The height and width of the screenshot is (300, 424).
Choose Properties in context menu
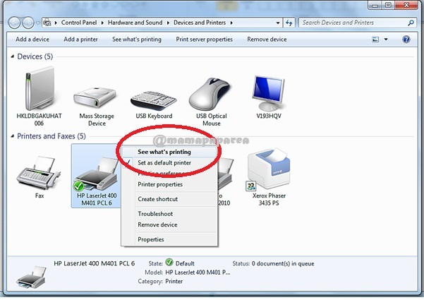(169, 239)
